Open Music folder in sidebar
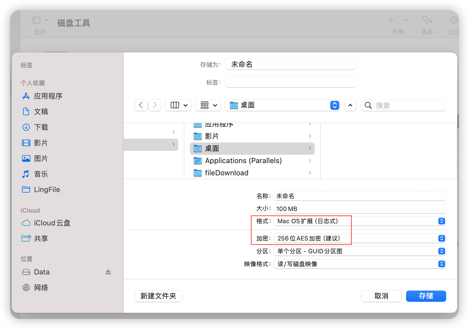 coord(41,174)
